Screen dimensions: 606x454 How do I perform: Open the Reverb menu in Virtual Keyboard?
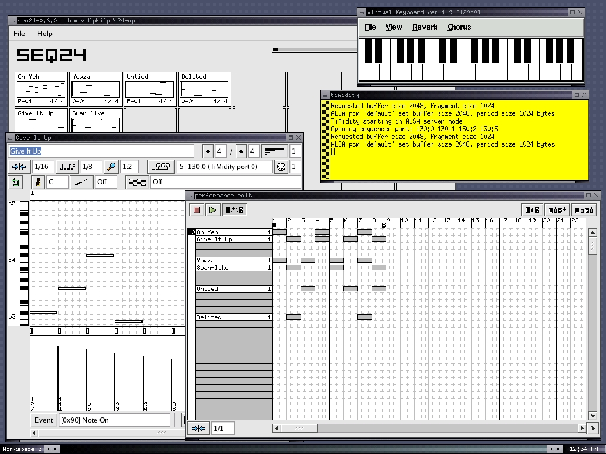pyautogui.click(x=425, y=27)
